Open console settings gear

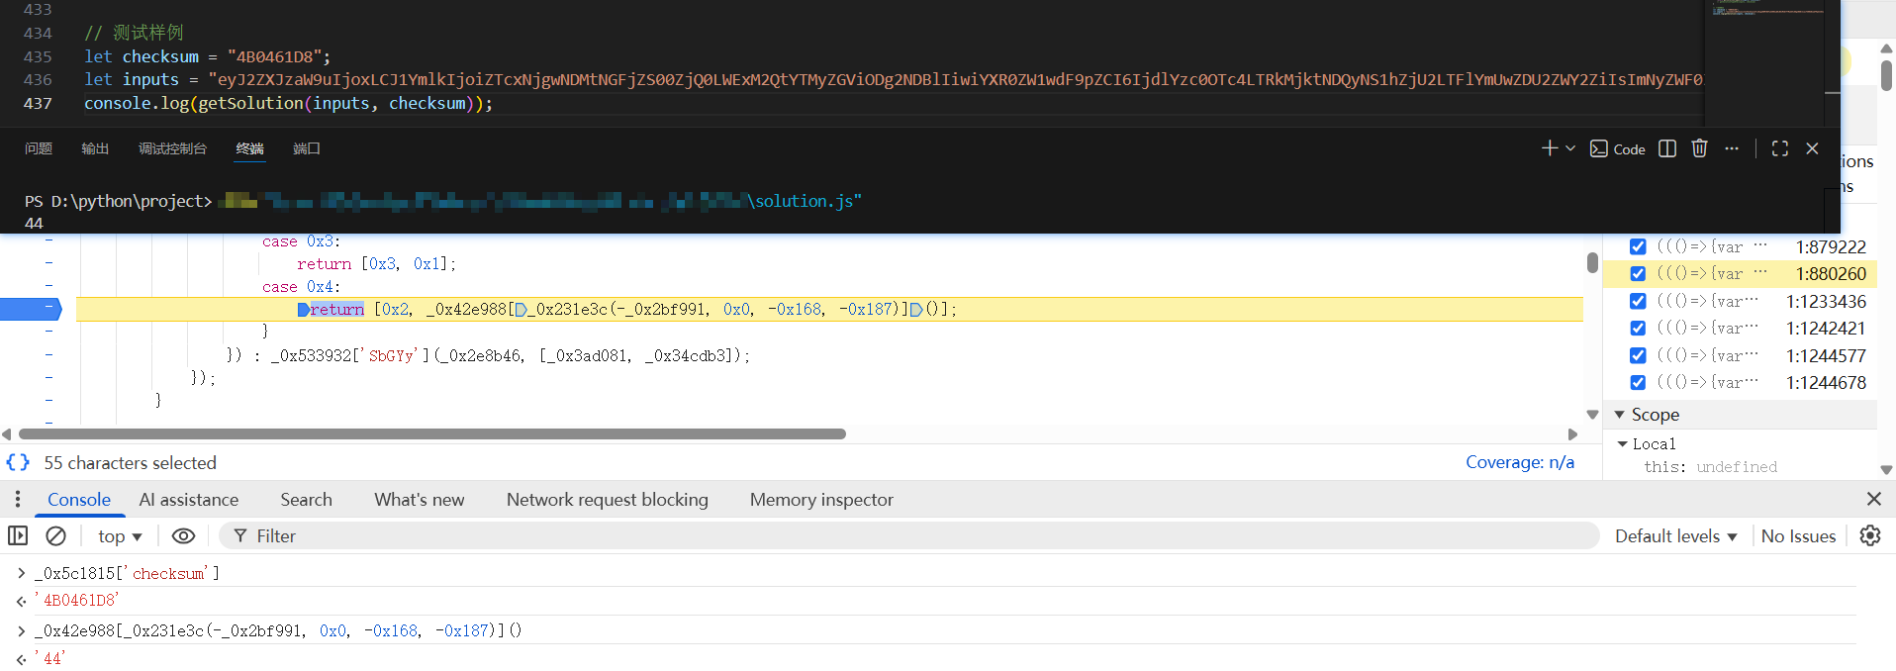(1869, 535)
